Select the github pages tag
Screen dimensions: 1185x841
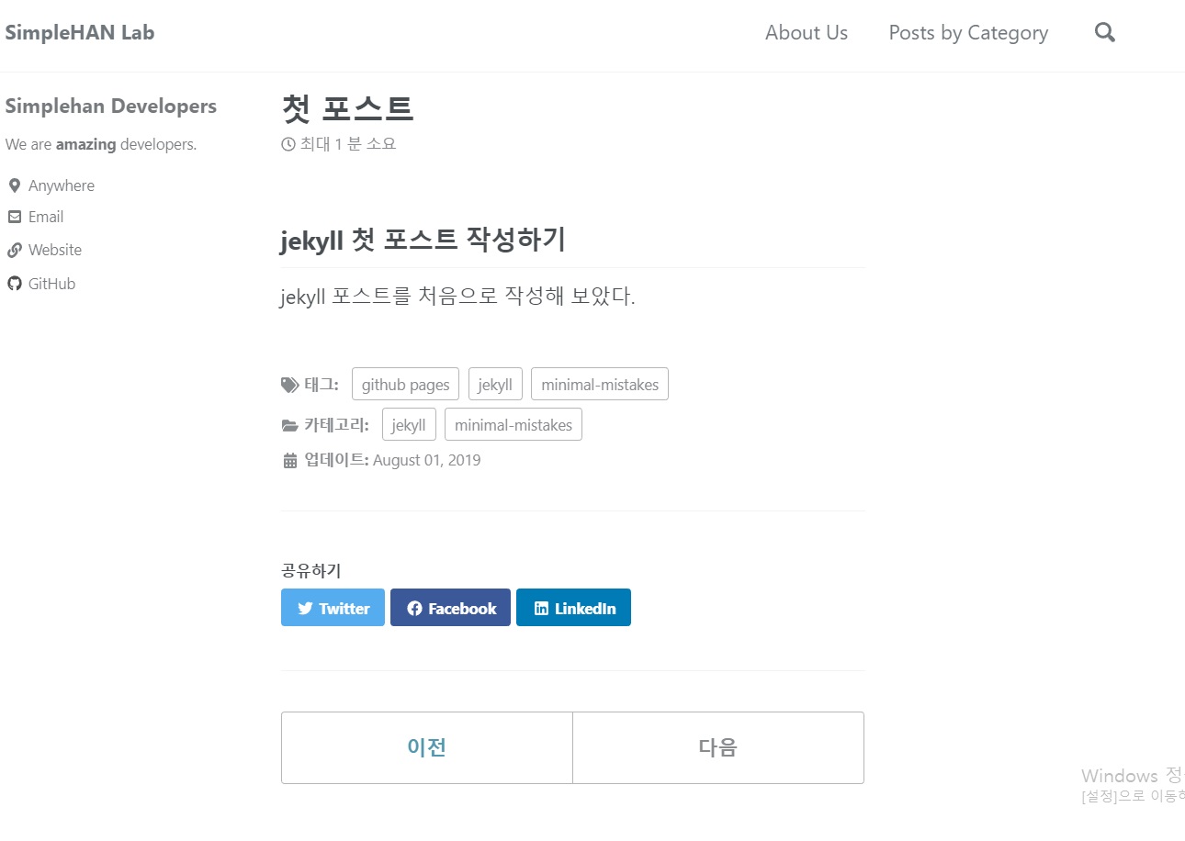(405, 384)
